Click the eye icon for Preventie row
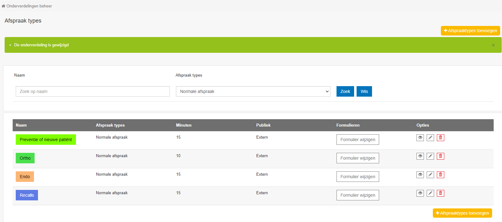 (x=420, y=138)
